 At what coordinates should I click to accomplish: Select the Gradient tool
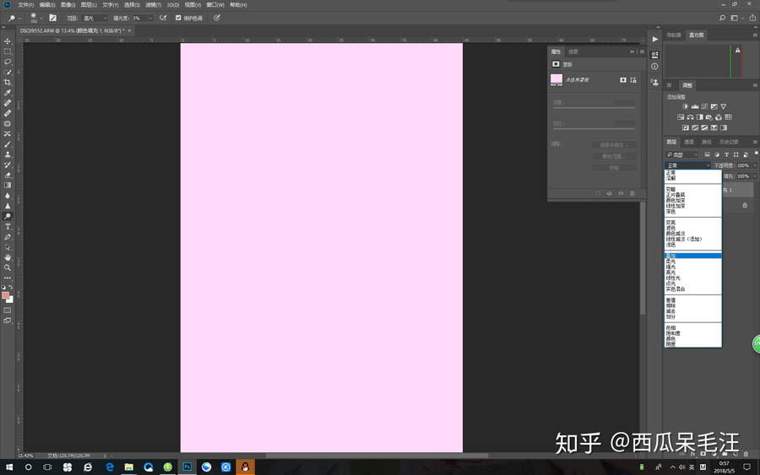tap(8, 185)
